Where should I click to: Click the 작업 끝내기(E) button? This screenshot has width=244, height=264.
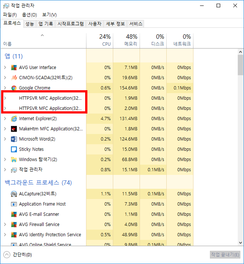[225, 254]
